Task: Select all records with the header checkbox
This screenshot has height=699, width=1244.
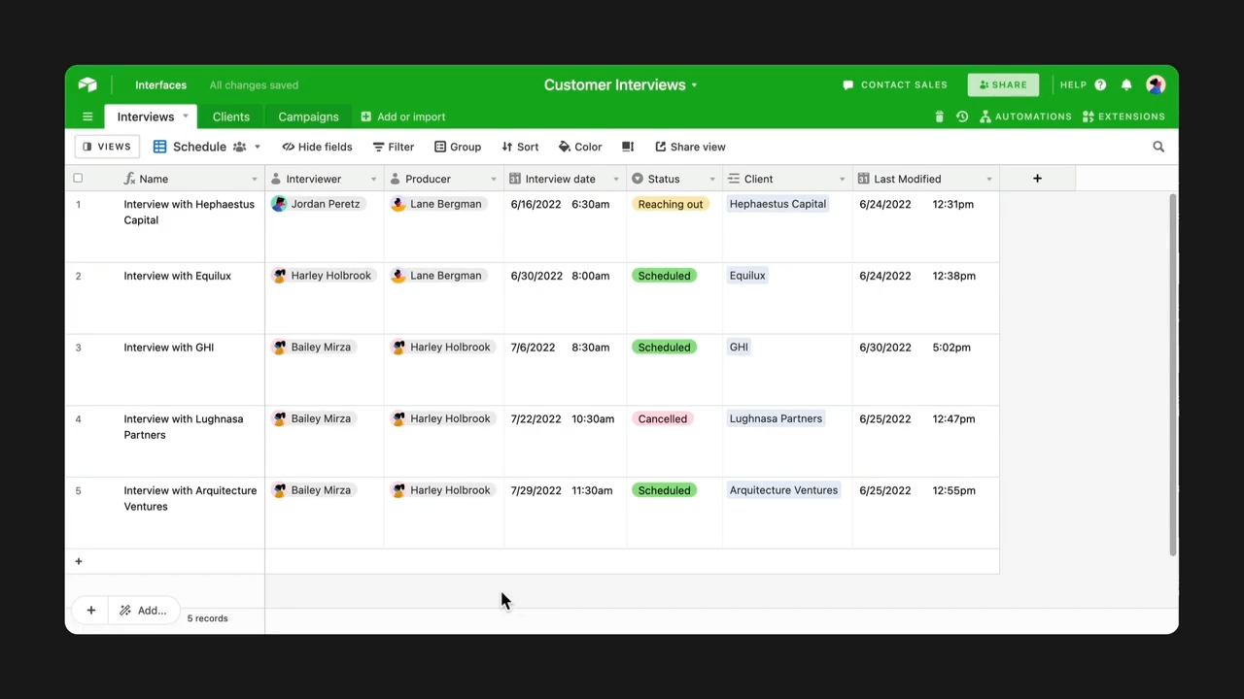Action: [x=78, y=179]
